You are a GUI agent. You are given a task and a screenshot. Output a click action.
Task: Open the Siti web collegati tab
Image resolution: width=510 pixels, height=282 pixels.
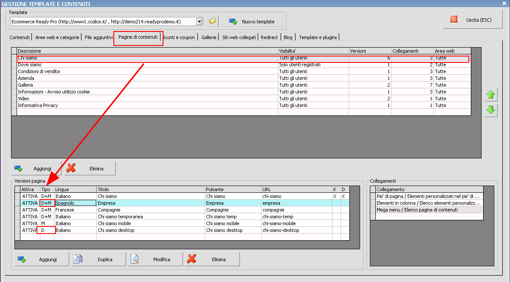pyautogui.click(x=239, y=37)
